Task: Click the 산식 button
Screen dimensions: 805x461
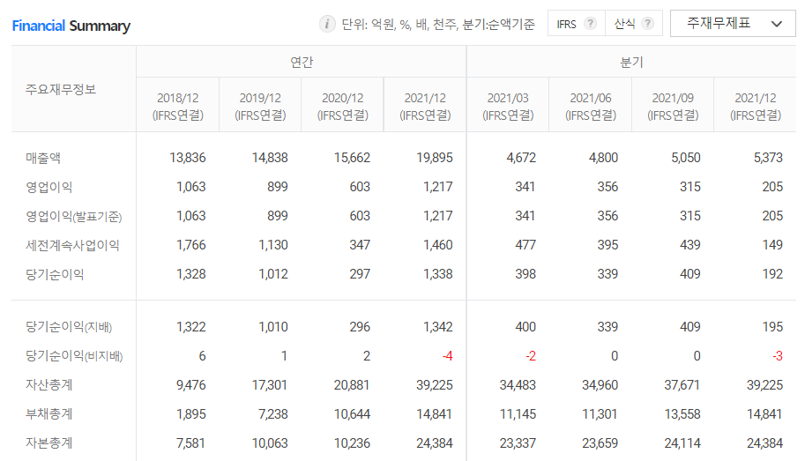Action: [634, 24]
